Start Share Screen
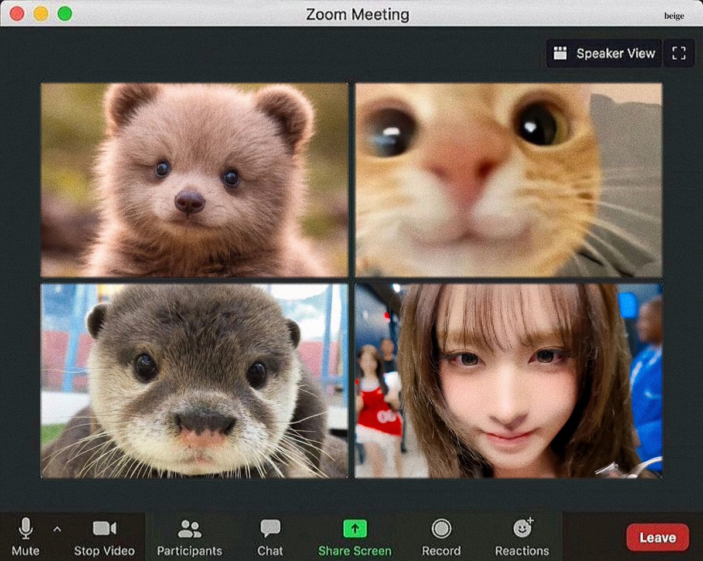Screen dimensions: 703x561 [x=354, y=536]
